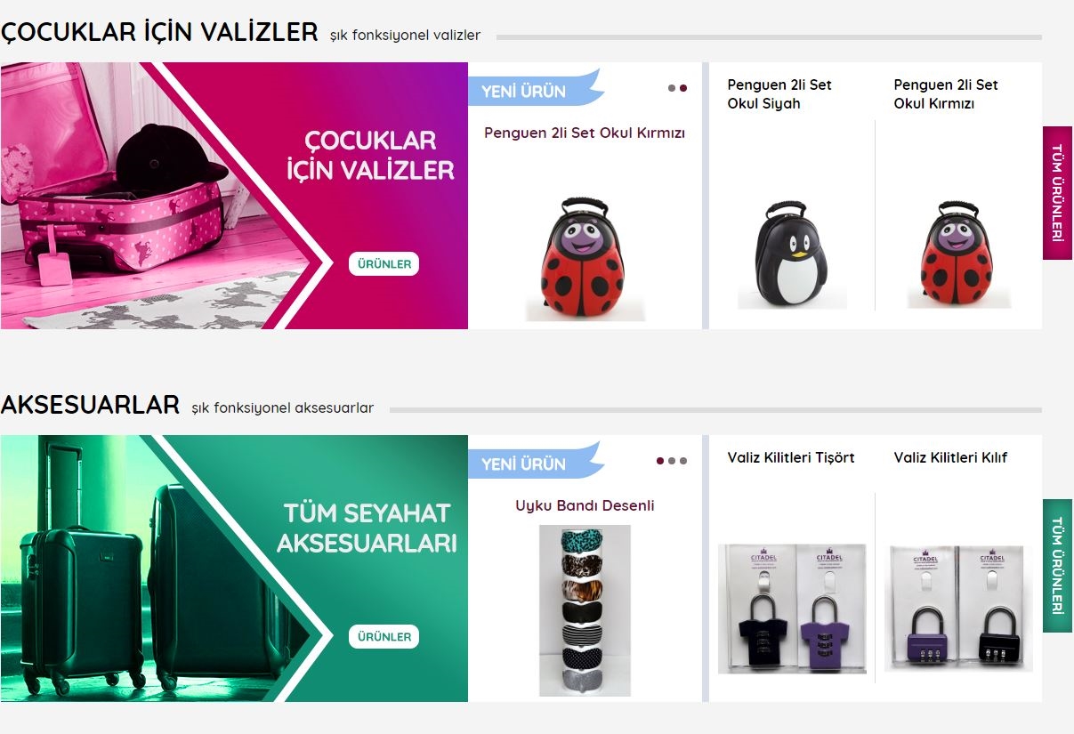Viewport: 1074px width, 734px height.
Task: Open the t-shirt shaped luggage locks image
Action: (x=792, y=609)
